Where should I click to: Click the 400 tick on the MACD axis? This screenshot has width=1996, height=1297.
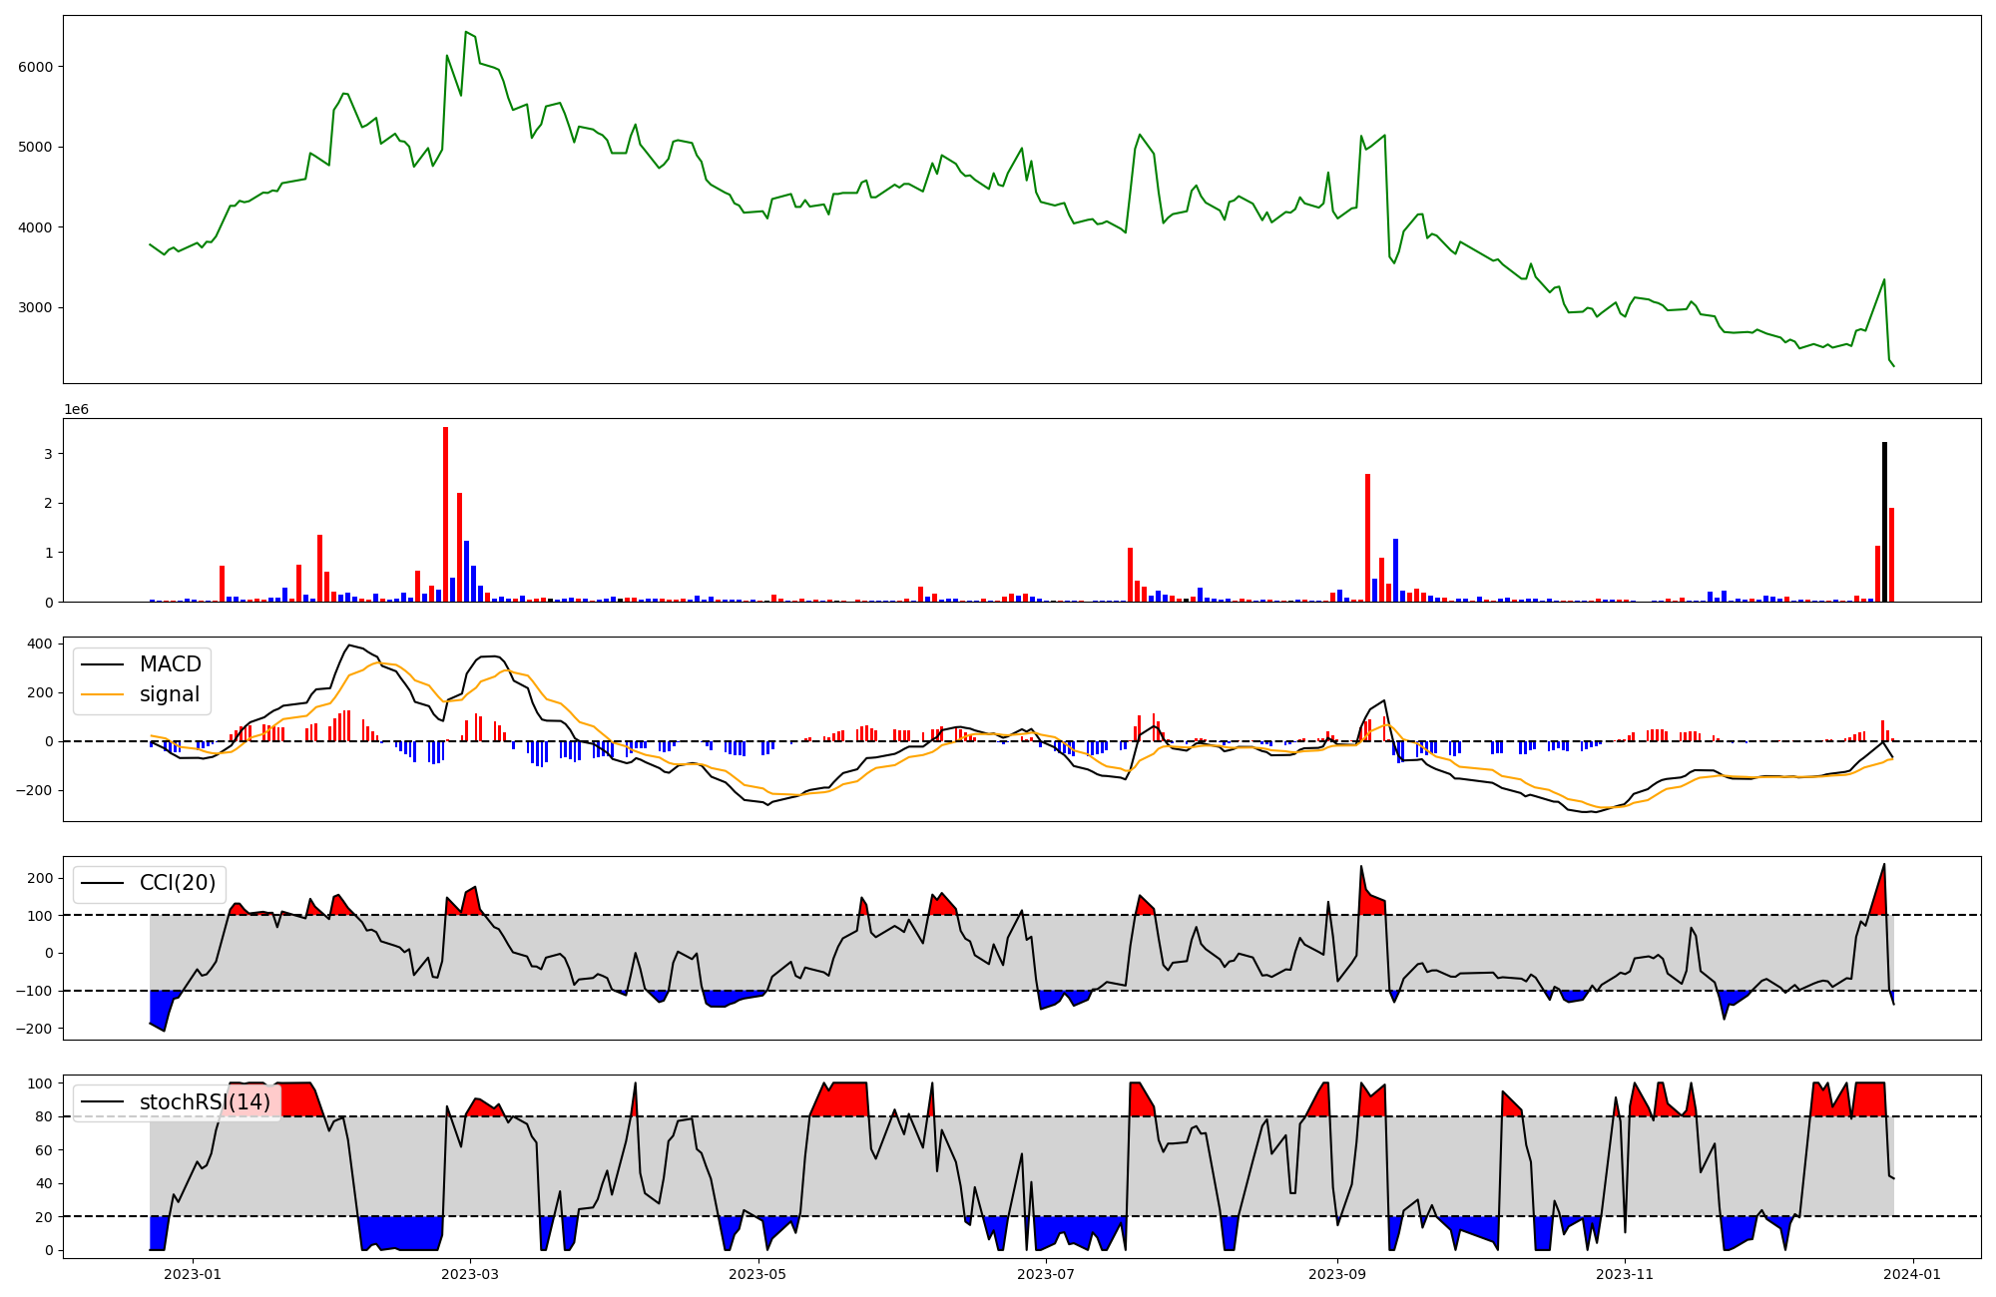point(40,644)
